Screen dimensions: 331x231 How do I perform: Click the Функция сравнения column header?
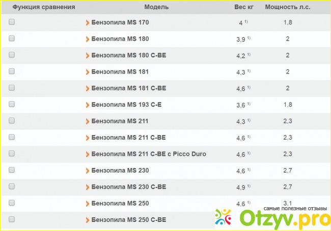(44, 7)
